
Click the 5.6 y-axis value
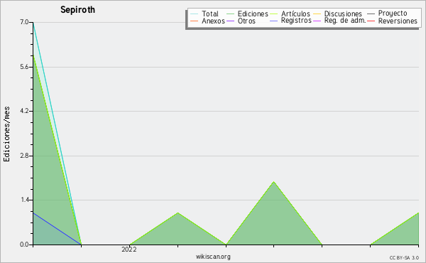coord(24,67)
